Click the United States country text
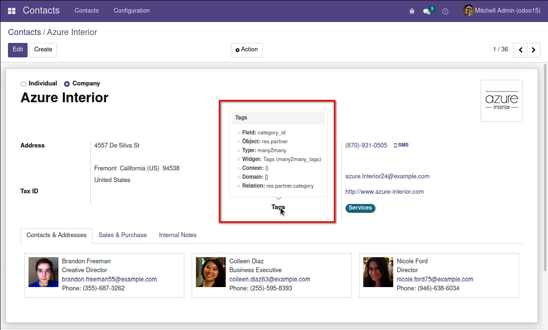 [112, 180]
